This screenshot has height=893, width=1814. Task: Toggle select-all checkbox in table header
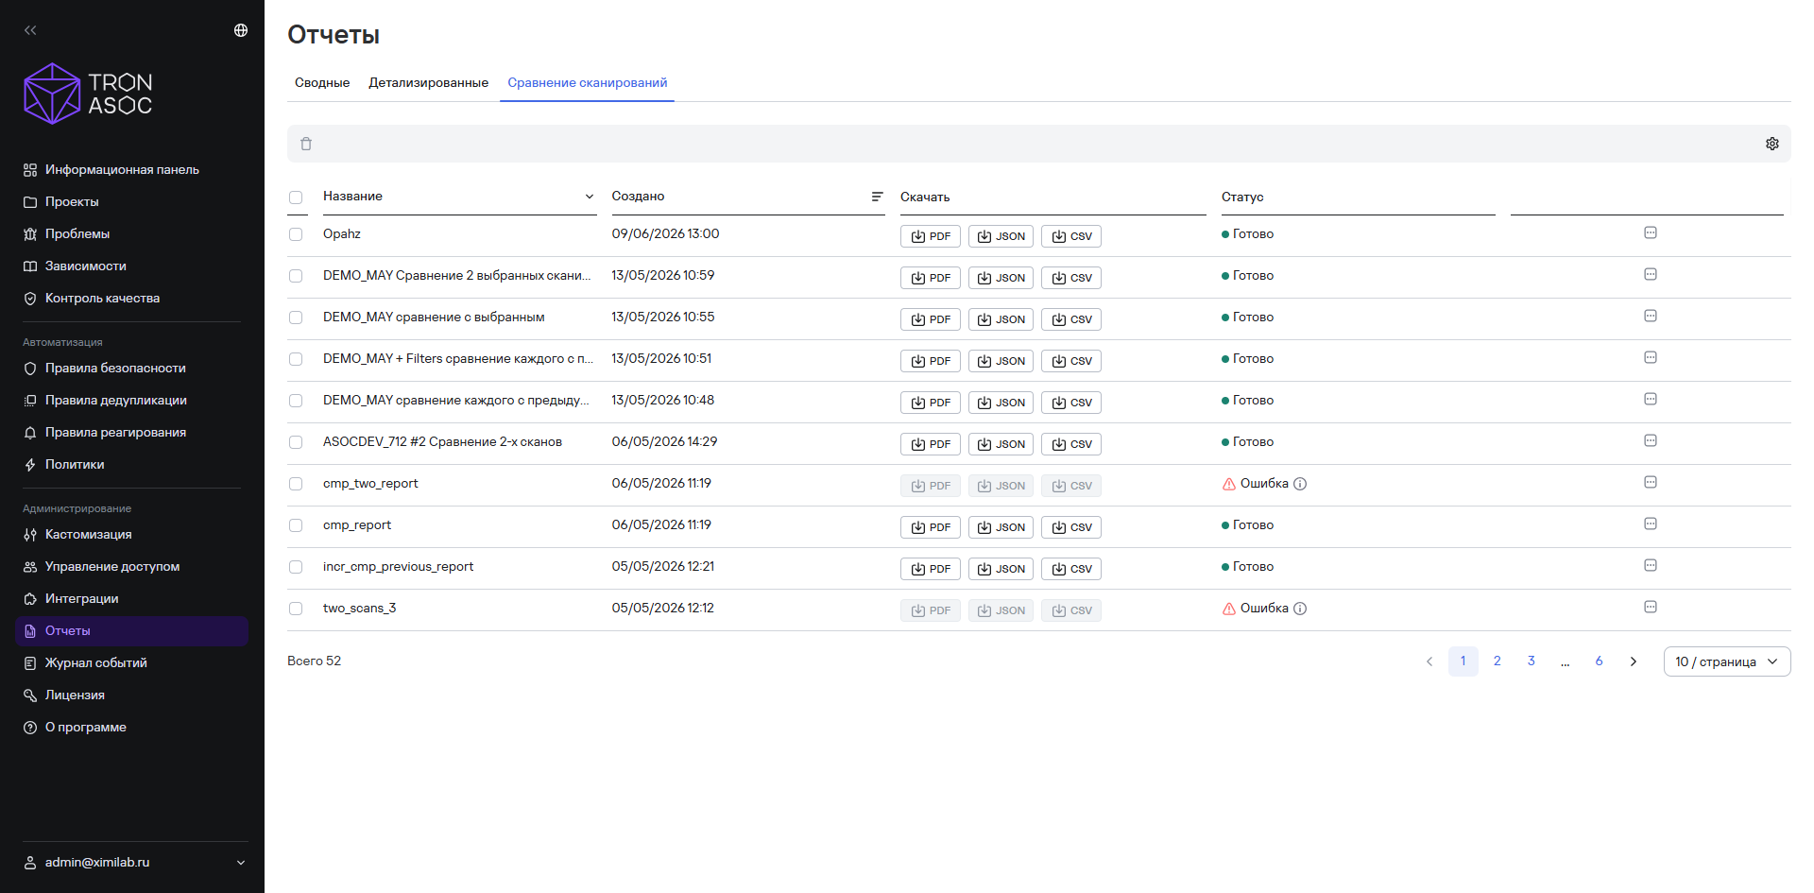click(x=296, y=197)
